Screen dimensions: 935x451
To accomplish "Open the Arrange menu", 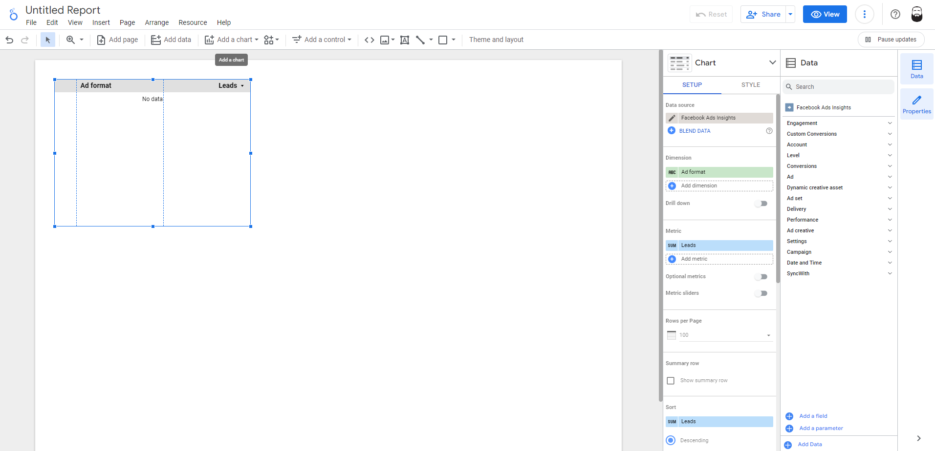I will coord(156,22).
